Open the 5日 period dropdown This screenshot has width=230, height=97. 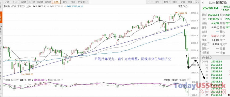tap(16, 2)
